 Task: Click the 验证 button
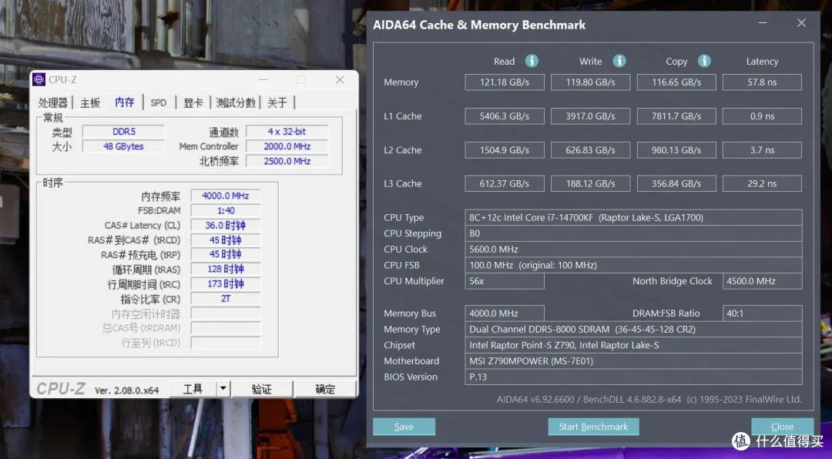tap(262, 388)
